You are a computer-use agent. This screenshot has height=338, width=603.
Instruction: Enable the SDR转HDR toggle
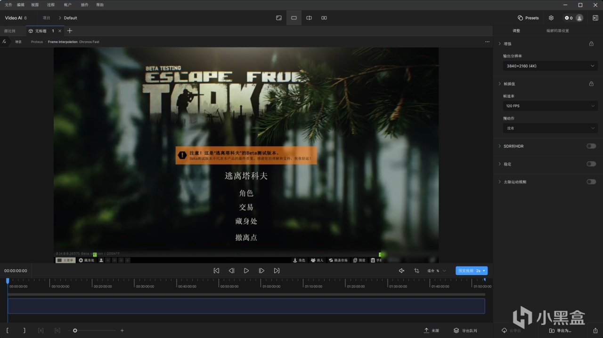tap(591, 146)
